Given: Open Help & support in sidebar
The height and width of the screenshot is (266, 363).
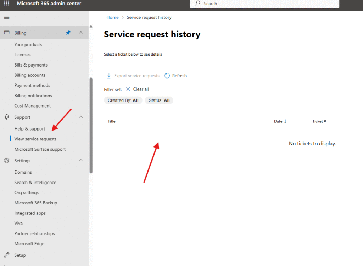Looking at the screenshot, I should [30, 129].
